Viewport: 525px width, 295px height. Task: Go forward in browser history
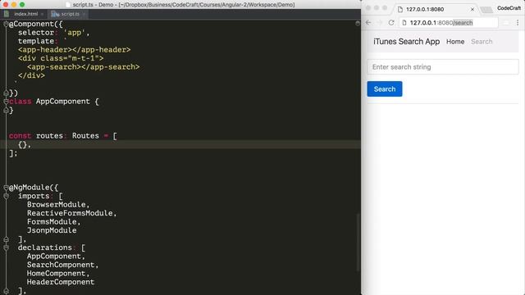click(x=380, y=23)
